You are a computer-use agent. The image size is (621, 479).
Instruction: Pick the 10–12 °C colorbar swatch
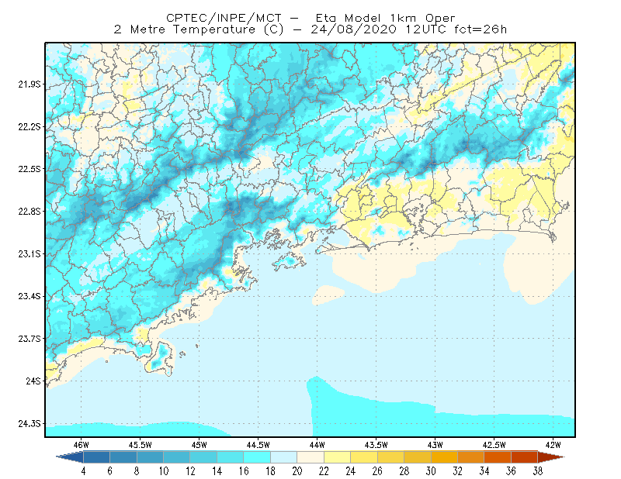tap(177, 457)
